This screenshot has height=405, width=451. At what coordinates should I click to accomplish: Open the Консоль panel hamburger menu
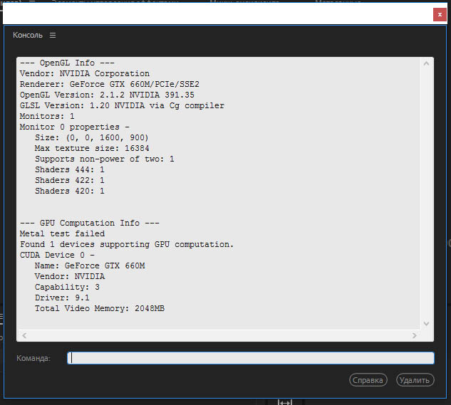pos(53,35)
